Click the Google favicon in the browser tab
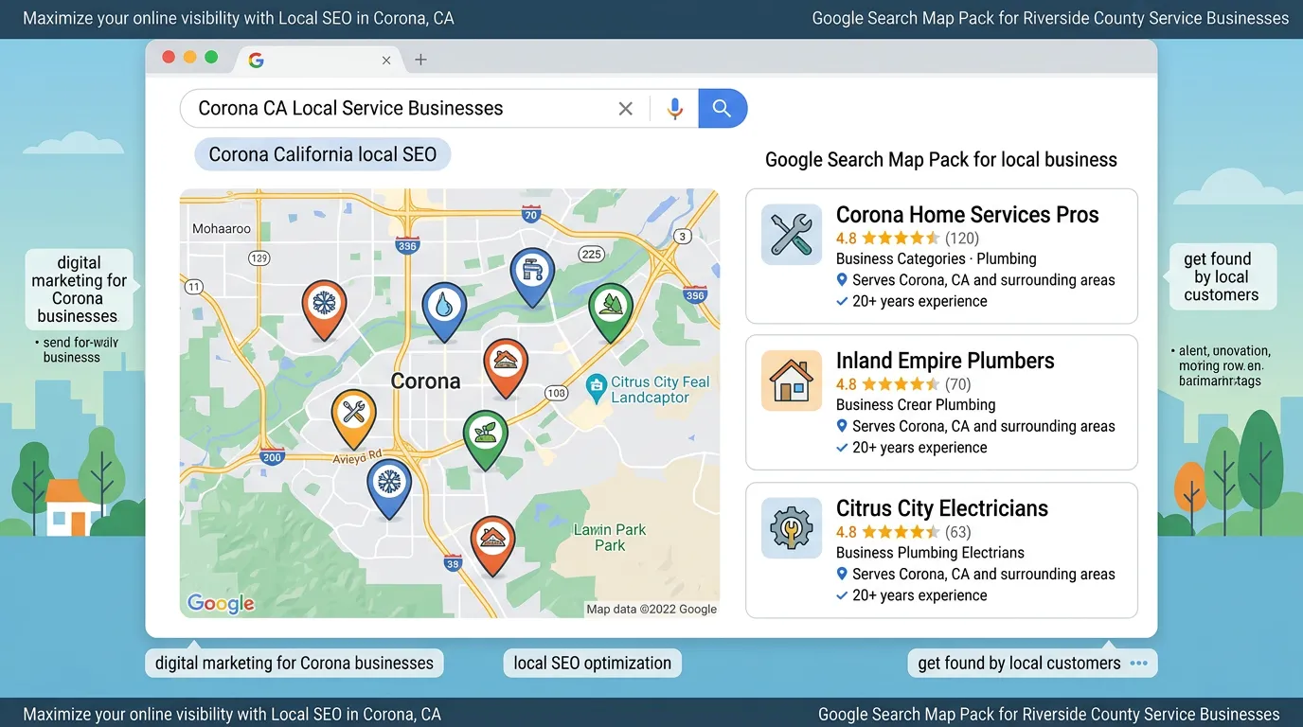The height and width of the screenshot is (727, 1303). 256,60
